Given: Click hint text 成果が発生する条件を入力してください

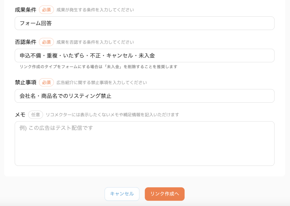Looking at the screenshot, I should point(95,10).
